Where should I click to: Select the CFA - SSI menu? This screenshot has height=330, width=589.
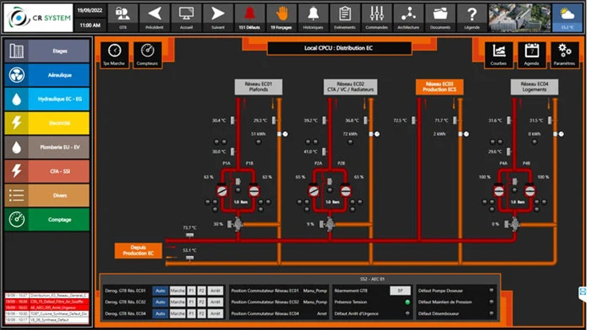(47, 171)
